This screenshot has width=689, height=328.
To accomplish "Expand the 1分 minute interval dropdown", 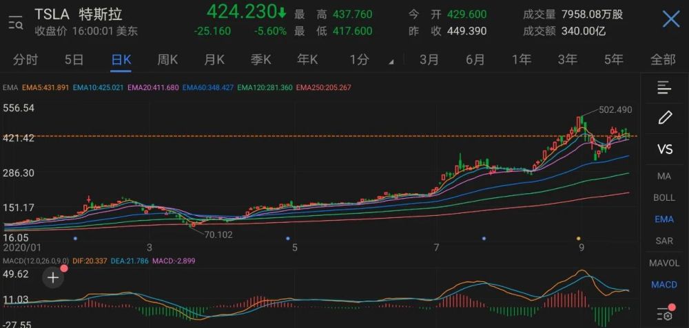I will (x=371, y=60).
